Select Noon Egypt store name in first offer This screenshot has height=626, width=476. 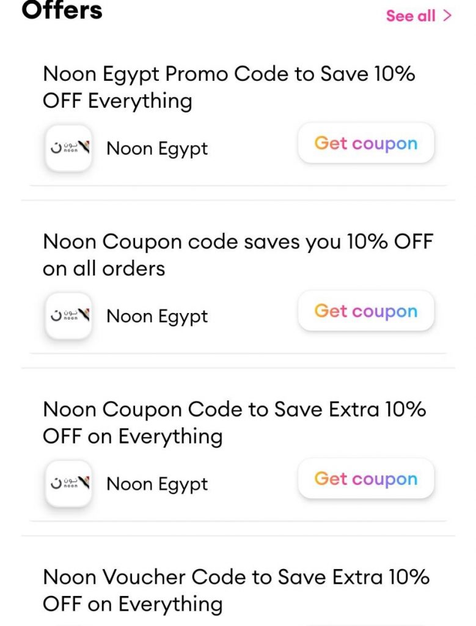pos(157,149)
